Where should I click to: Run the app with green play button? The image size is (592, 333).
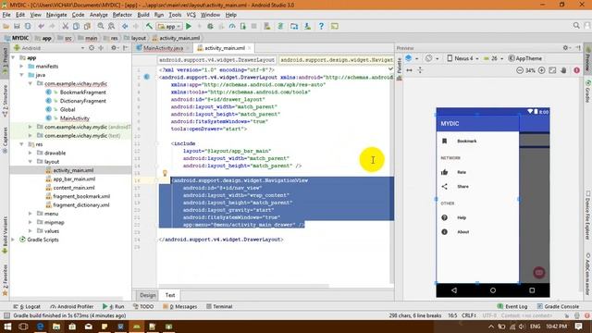189,26
